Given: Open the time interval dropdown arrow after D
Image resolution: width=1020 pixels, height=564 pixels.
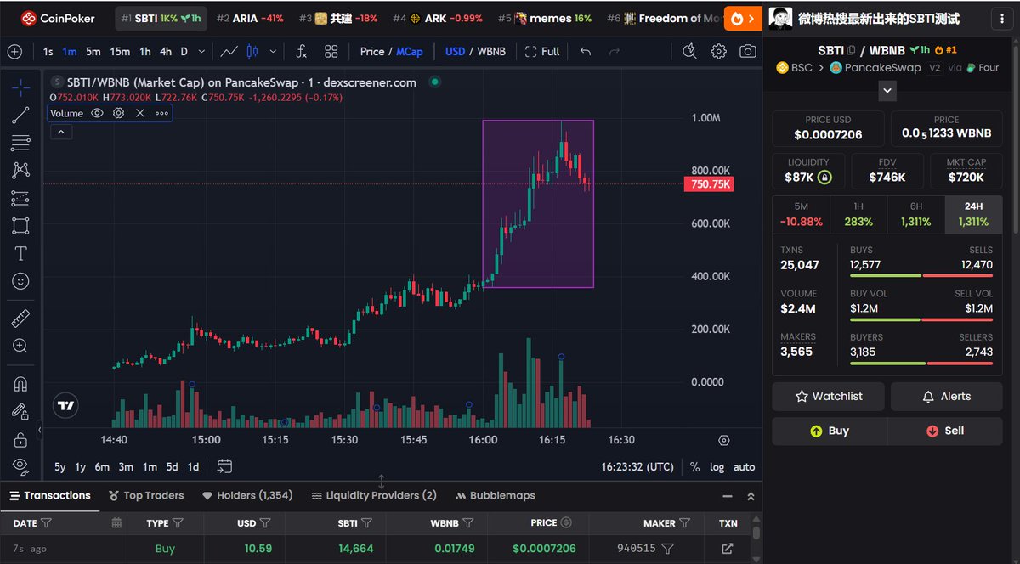Looking at the screenshot, I should click(201, 51).
